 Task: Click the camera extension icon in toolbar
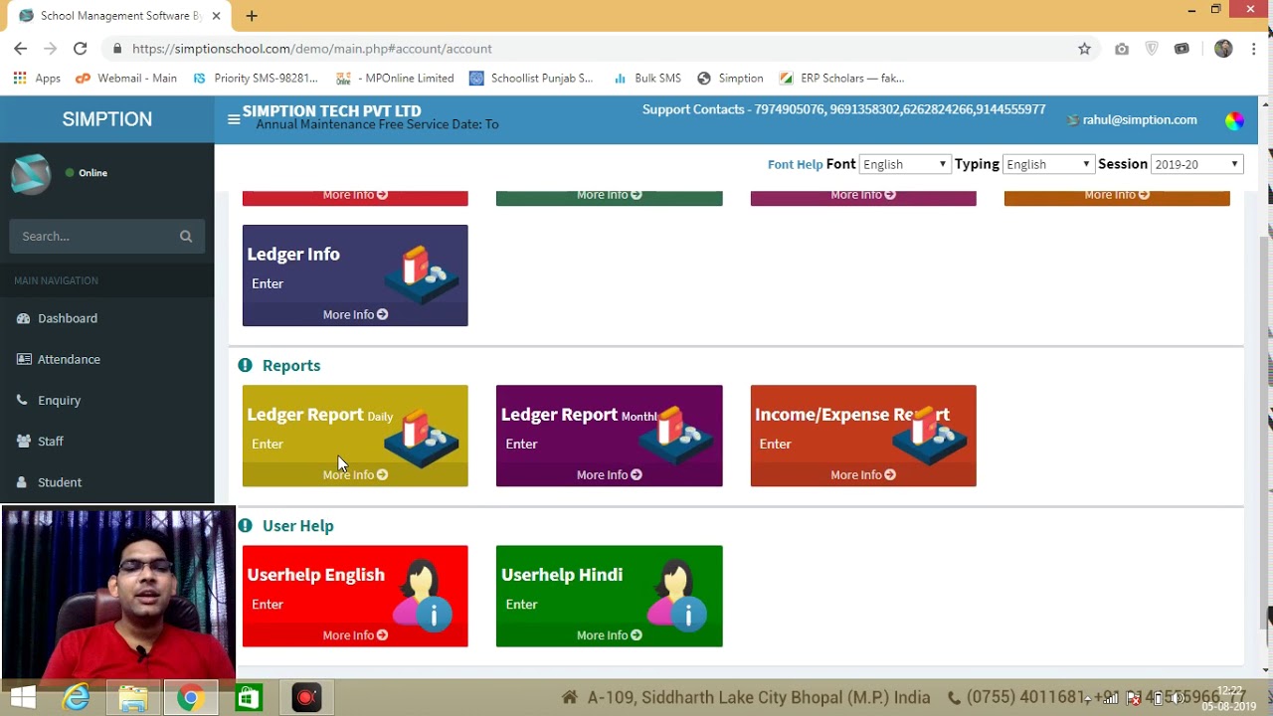[x=1122, y=49]
